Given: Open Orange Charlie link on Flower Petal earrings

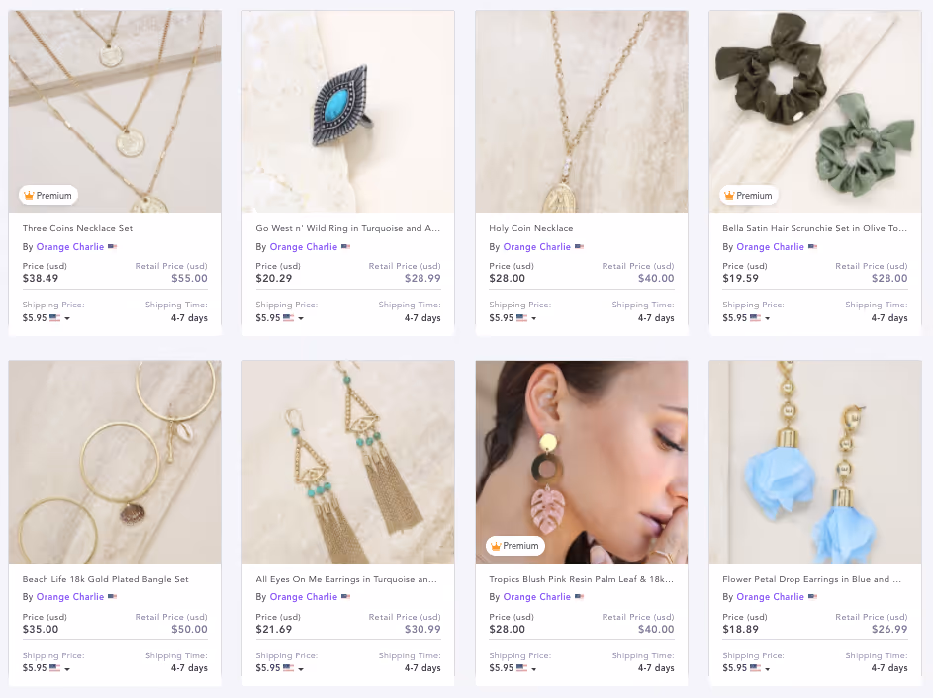Looking at the screenshot, I should 770,597.
